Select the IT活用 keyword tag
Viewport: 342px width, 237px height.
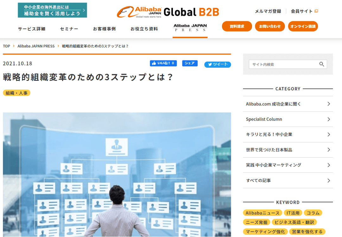point(293,213)
